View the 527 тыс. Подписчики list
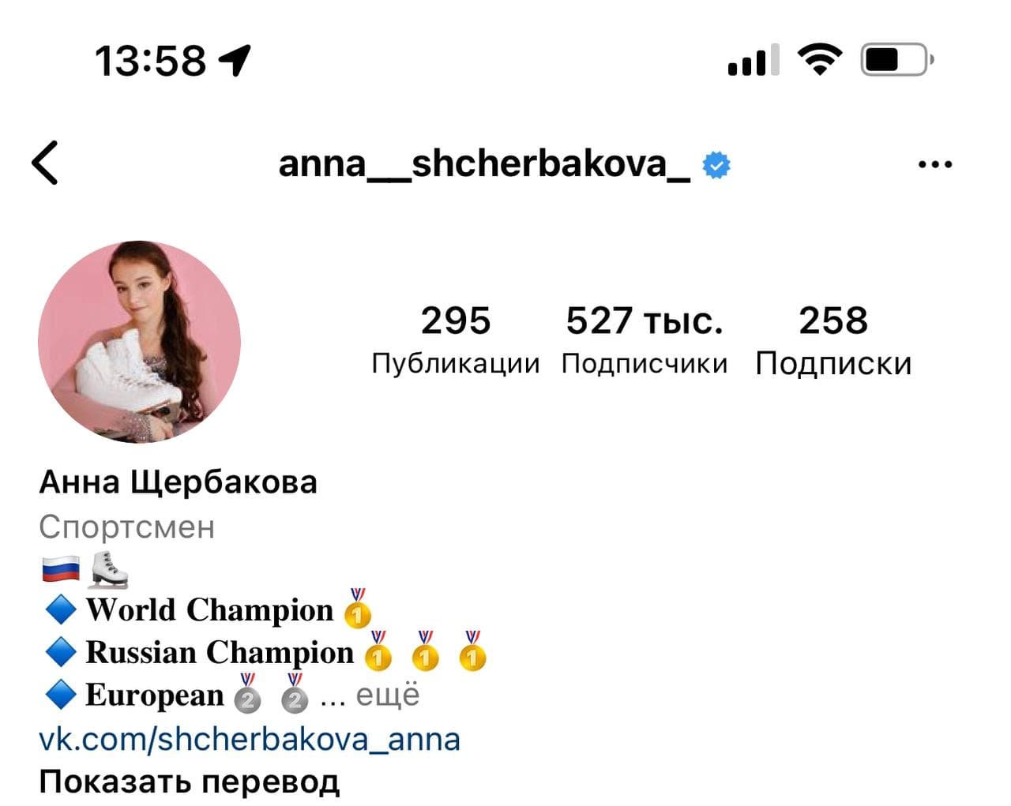 coord(645,339)
